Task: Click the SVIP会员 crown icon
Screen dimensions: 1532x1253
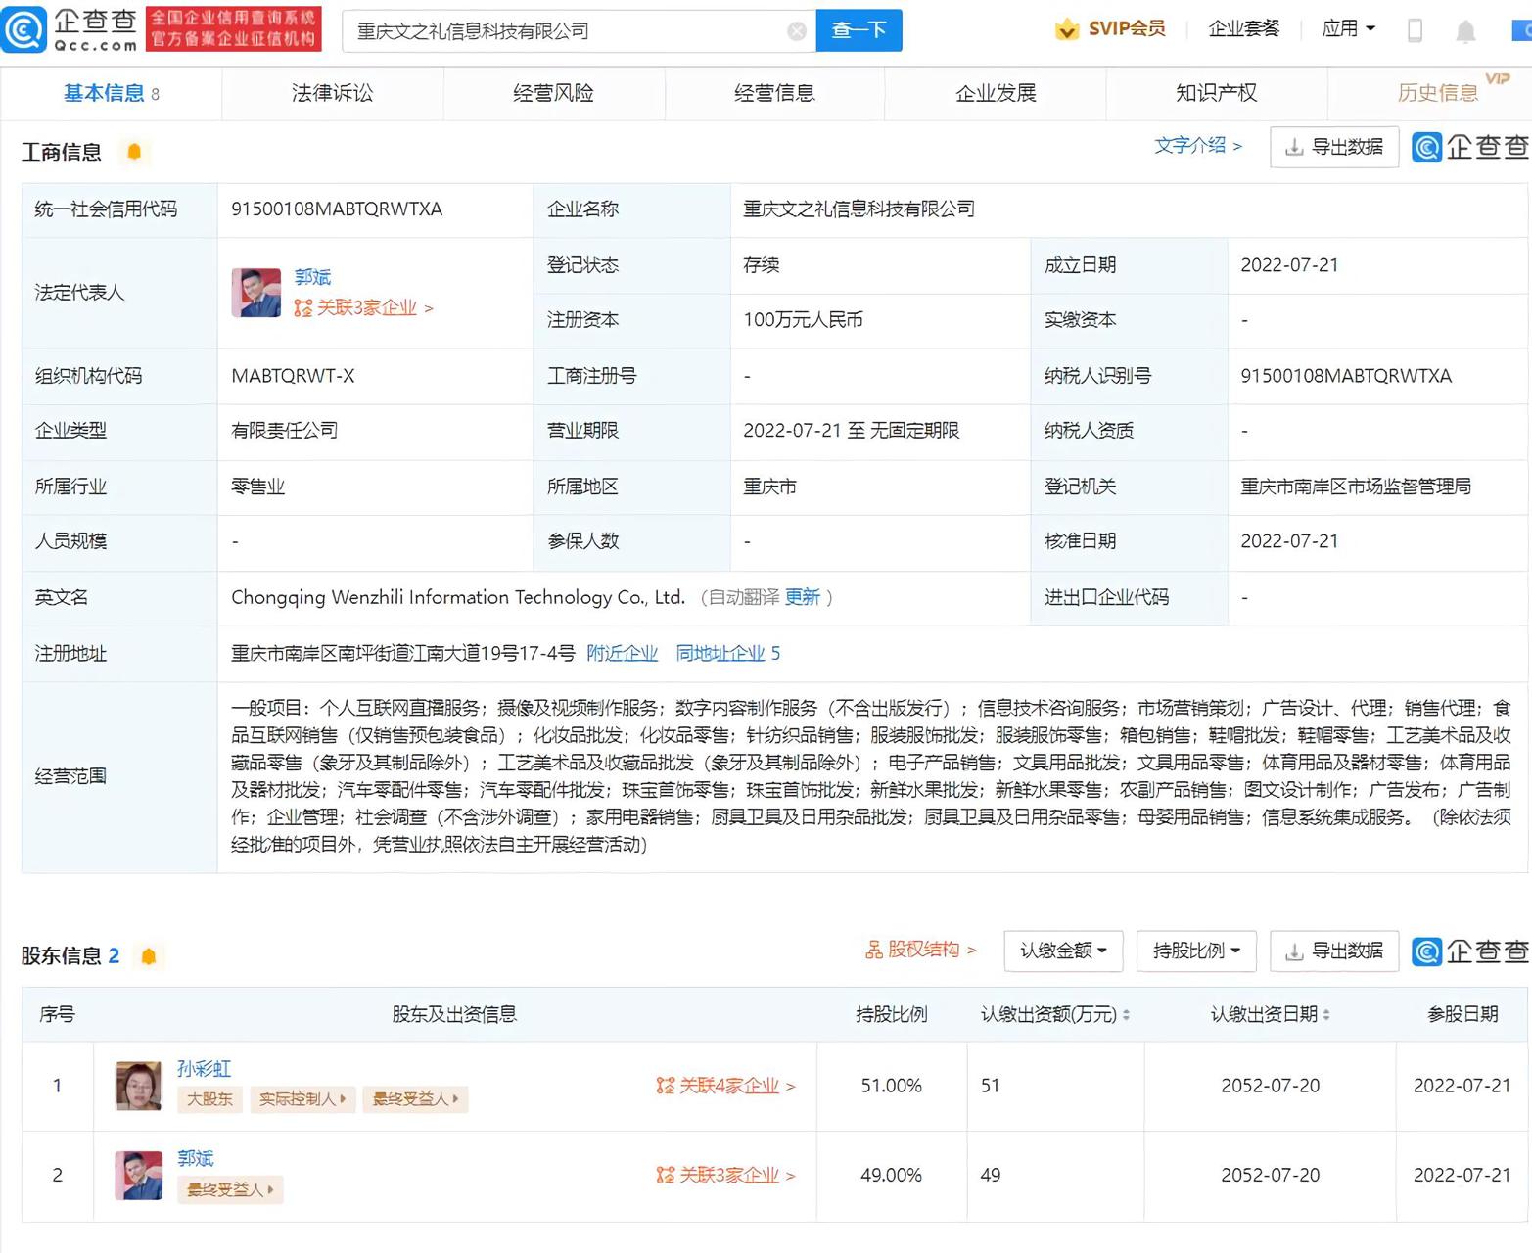Action: (x=1067, y=29)
